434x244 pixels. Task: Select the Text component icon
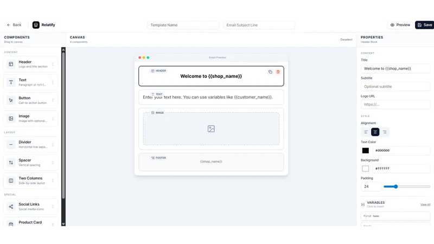click(11, 82)
